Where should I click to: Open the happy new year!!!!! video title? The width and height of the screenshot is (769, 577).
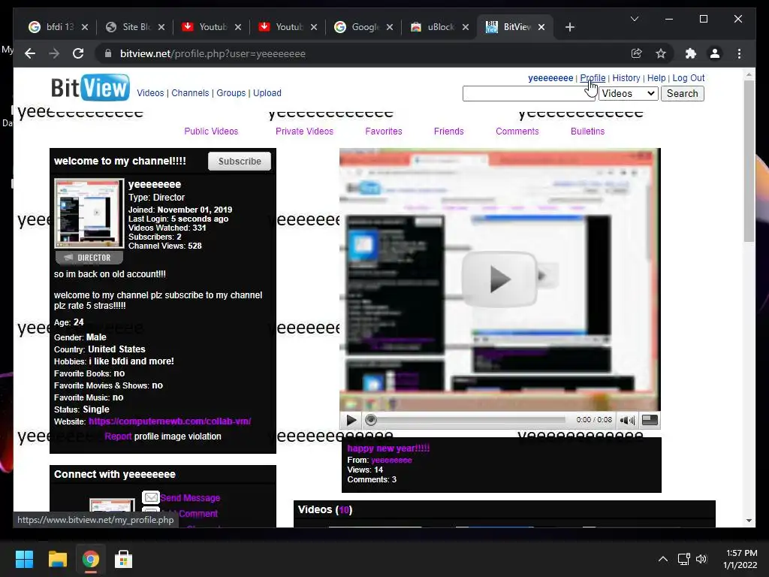point(388,448)
